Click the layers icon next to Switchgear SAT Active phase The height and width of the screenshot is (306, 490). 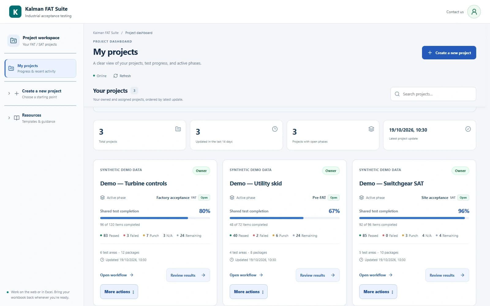[x=362, y=197]
